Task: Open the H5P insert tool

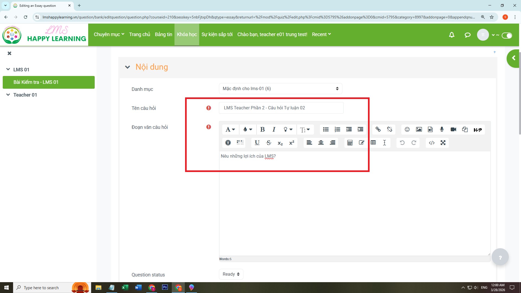Action: (477, 130)
